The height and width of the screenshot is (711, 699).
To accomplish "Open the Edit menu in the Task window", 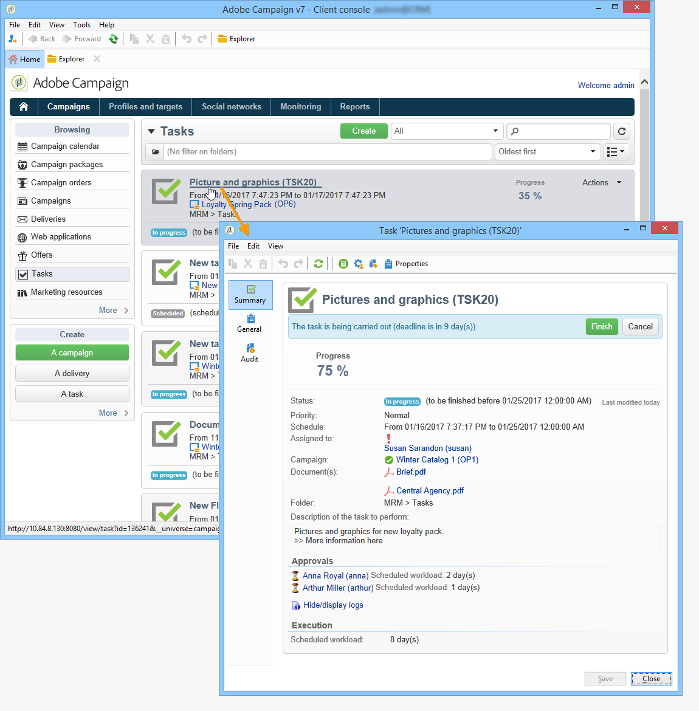I will [253, 246].
